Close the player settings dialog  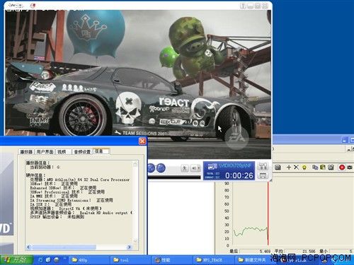[x=142, y=141]
